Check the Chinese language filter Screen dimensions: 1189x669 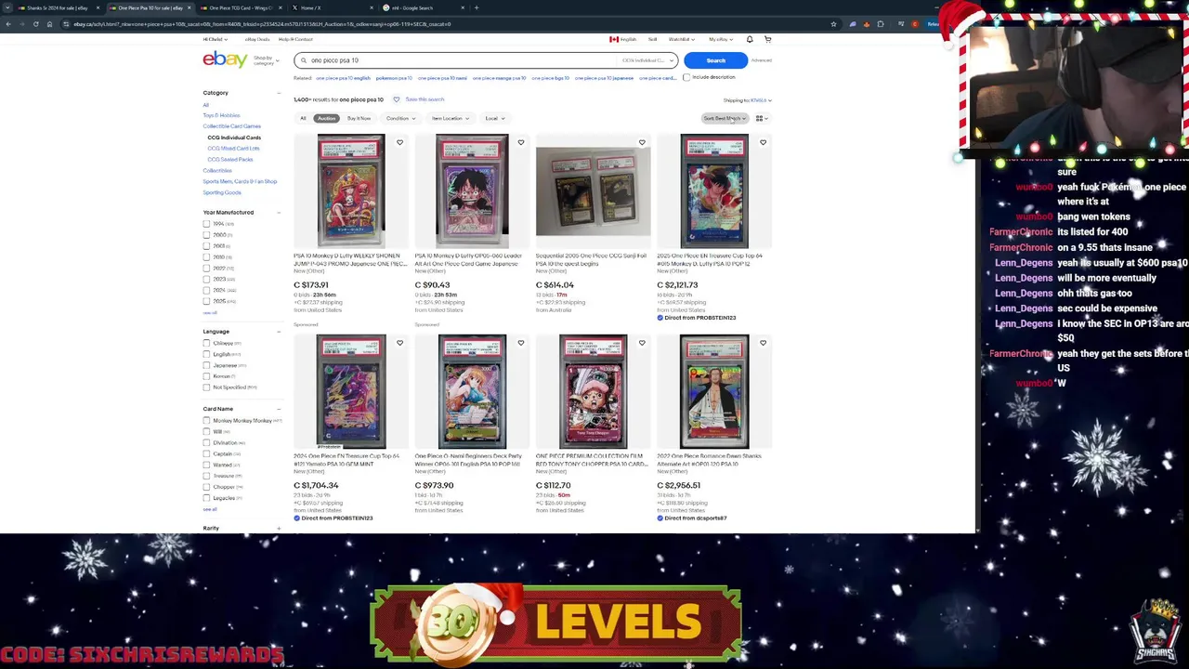point(206,343)
